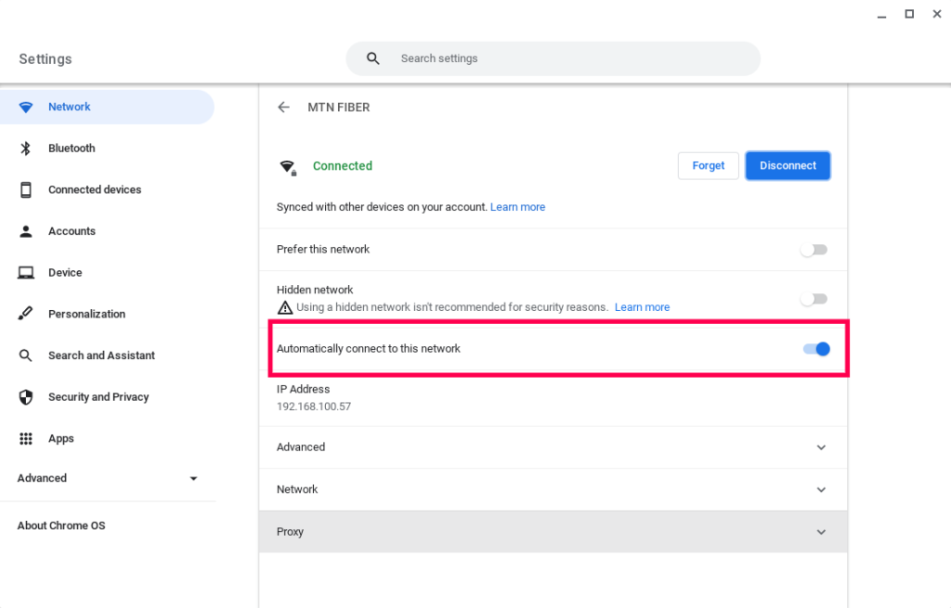Go back using the arrow beside MTN FIBER

(284, 108)
